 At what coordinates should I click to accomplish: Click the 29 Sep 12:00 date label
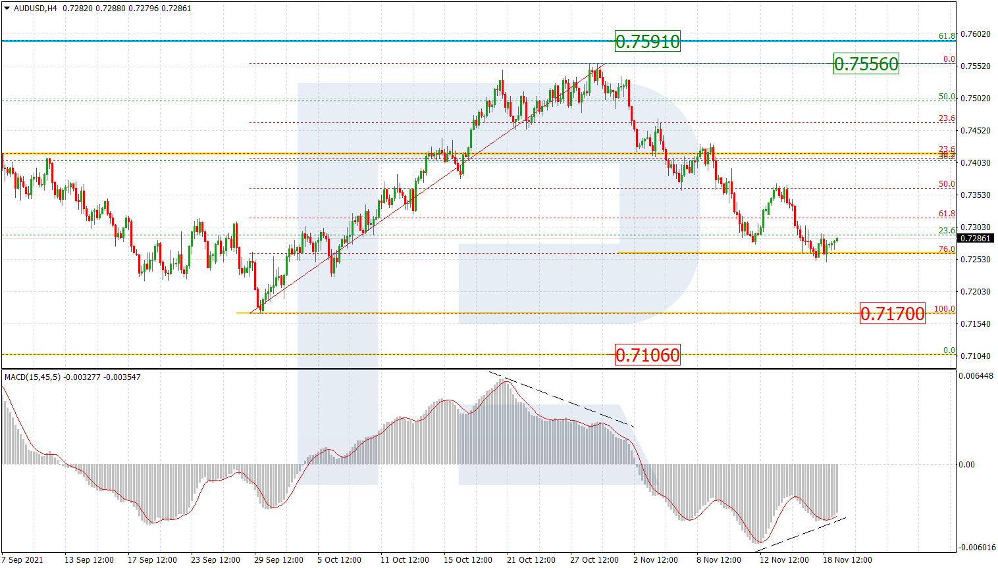278,560
